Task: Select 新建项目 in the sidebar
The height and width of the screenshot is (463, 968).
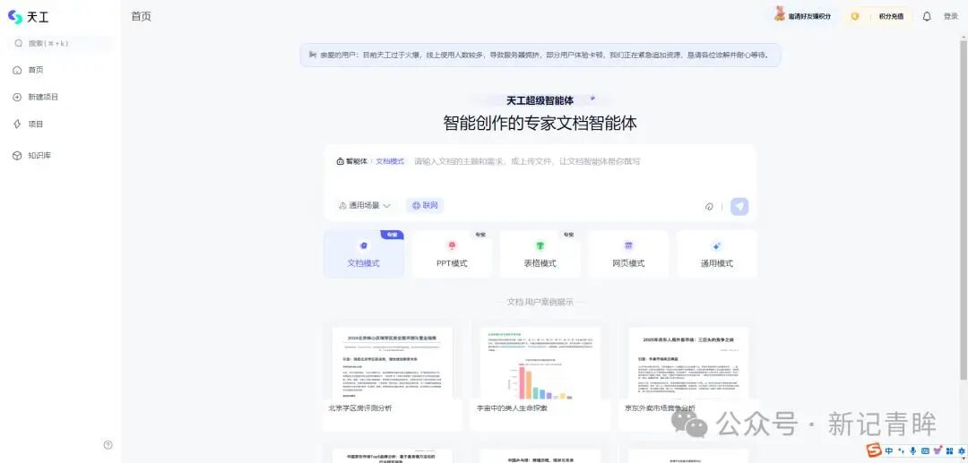Action: pyautogui.click(x=36, y=98)
